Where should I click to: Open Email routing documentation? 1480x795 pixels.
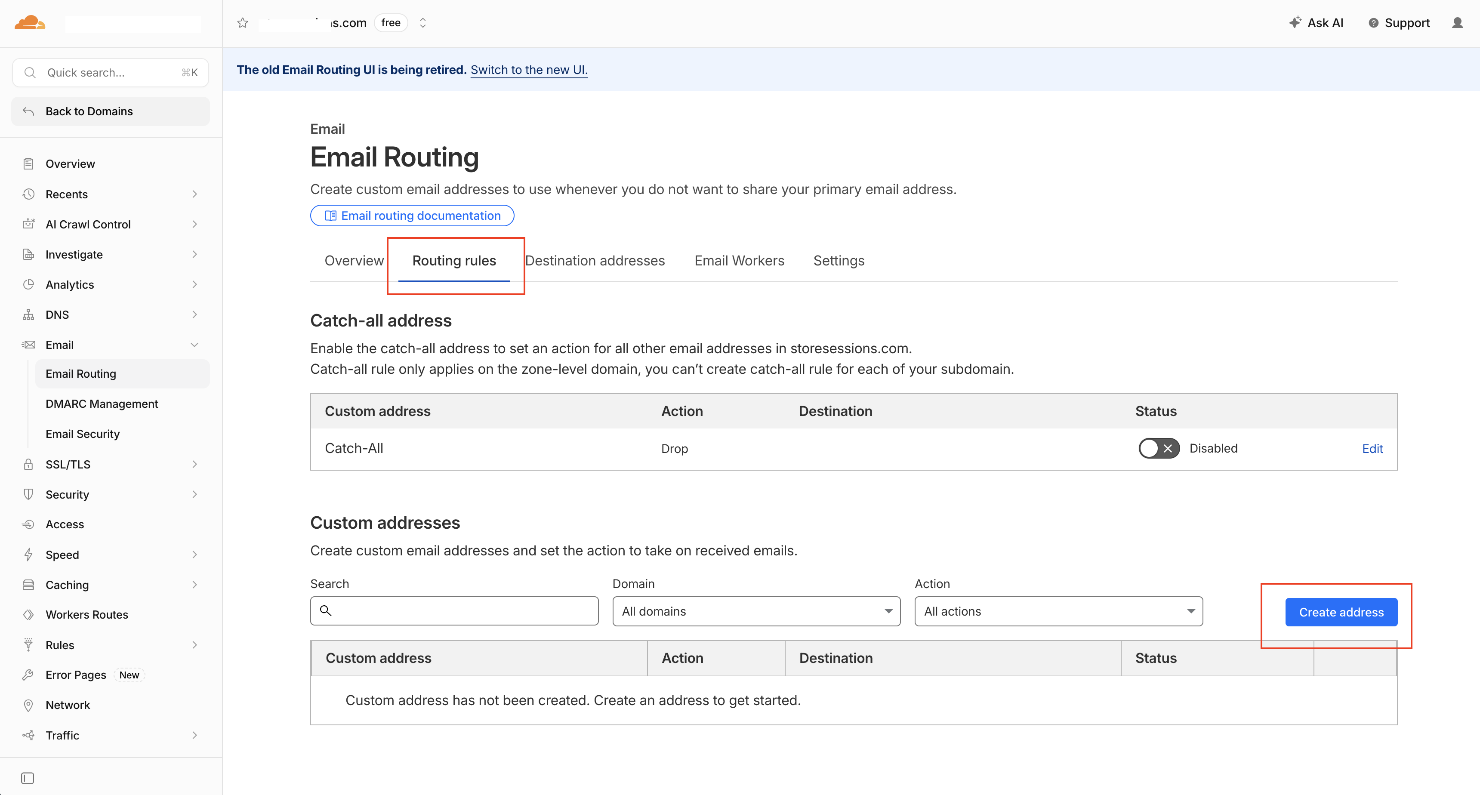[x=412, y=216]
